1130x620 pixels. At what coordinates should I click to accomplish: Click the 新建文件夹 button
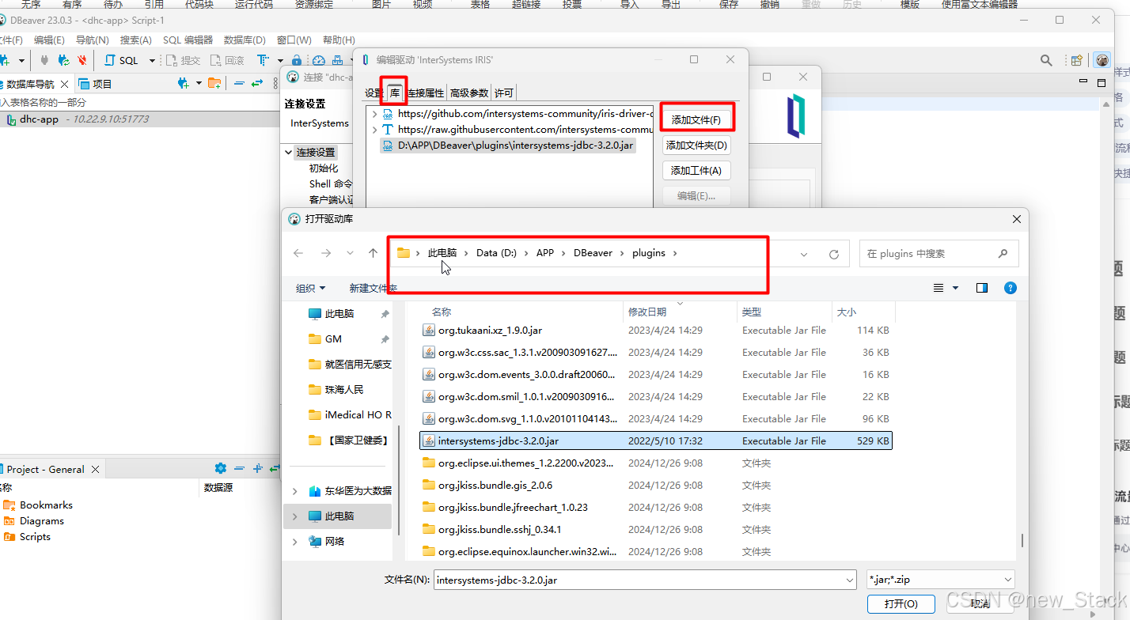[x=374, y=288]
